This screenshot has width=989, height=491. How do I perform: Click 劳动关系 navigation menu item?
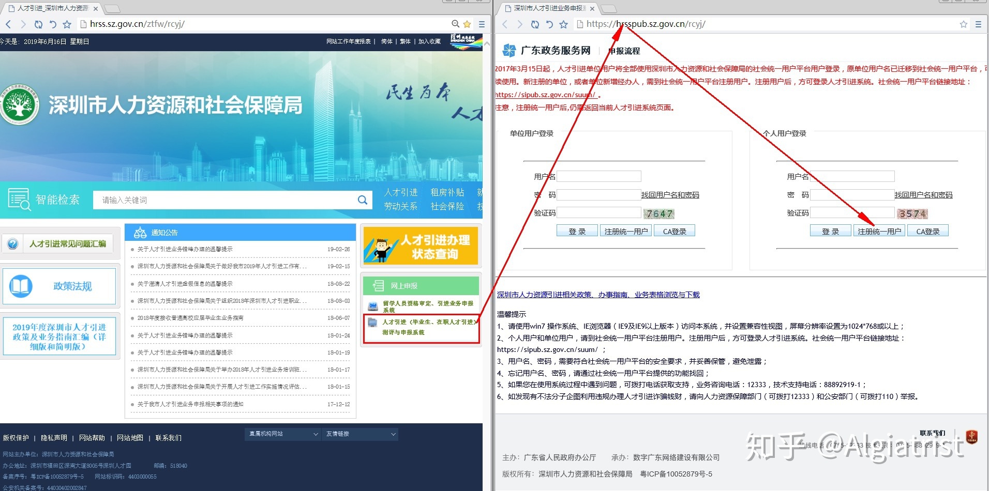click(x=401, y=206)
